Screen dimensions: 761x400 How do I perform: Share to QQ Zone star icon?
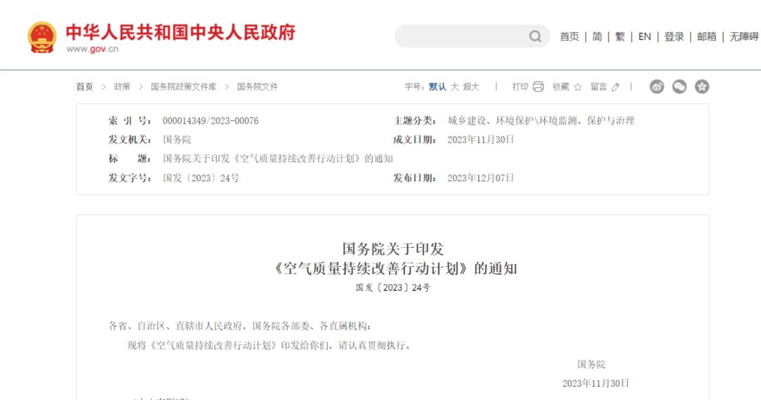pos(702,87)
